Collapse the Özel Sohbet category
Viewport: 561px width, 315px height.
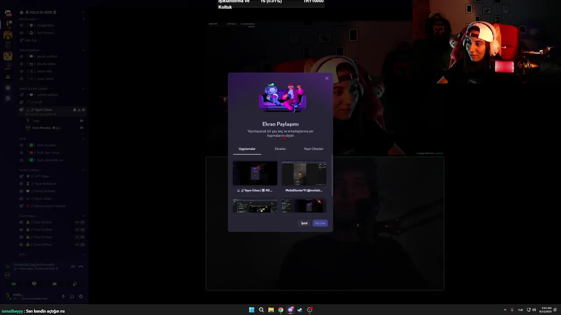pos(28,216)
